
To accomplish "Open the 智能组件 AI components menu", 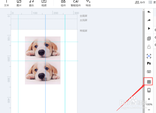I will click(x=76, y=3).
